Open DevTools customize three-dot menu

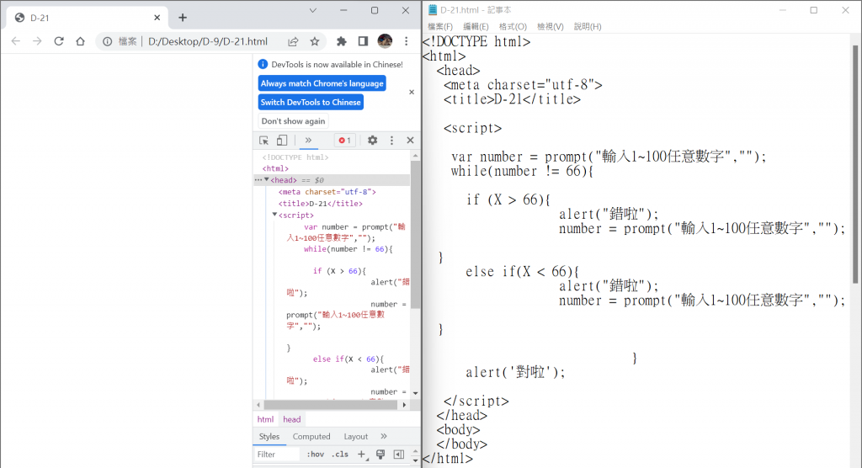pos(391,141)
